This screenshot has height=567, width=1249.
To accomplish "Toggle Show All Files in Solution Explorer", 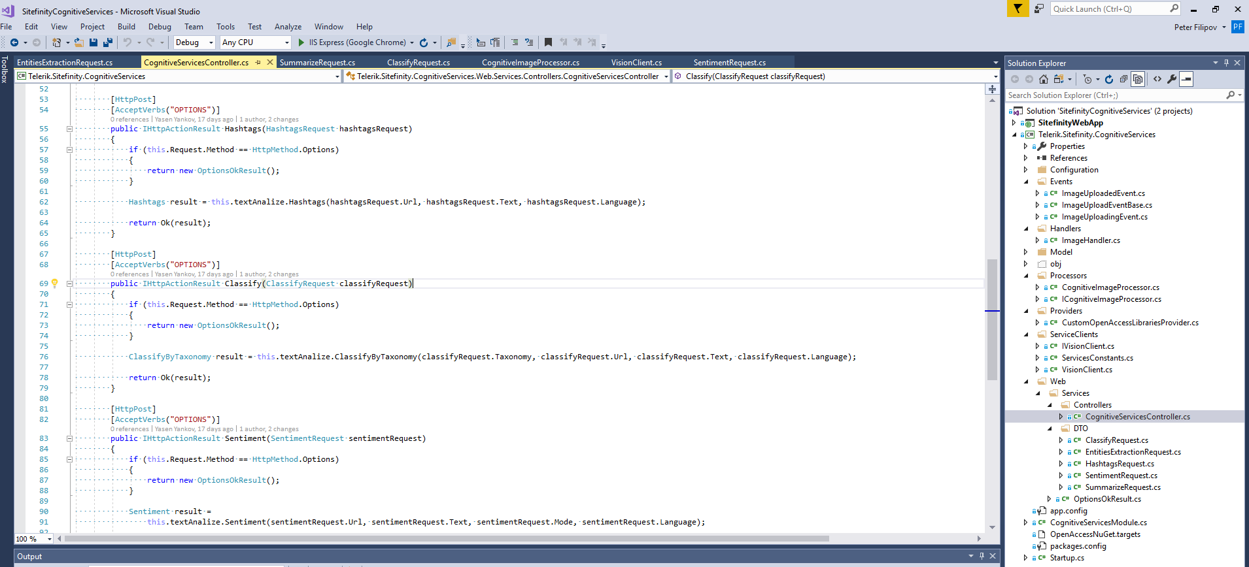I will [1138, 79].
